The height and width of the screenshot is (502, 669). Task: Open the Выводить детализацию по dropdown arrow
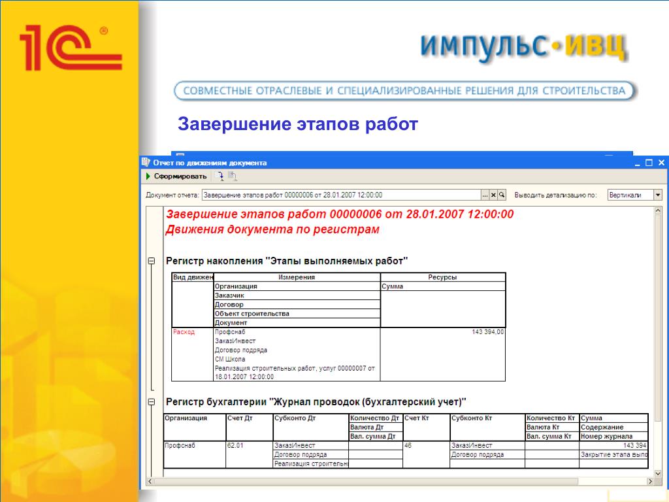pos(657,195)
